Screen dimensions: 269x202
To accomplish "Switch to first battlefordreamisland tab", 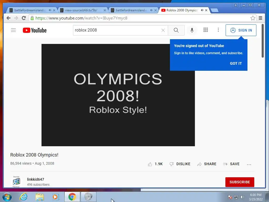I will click(x=30, y=10).
